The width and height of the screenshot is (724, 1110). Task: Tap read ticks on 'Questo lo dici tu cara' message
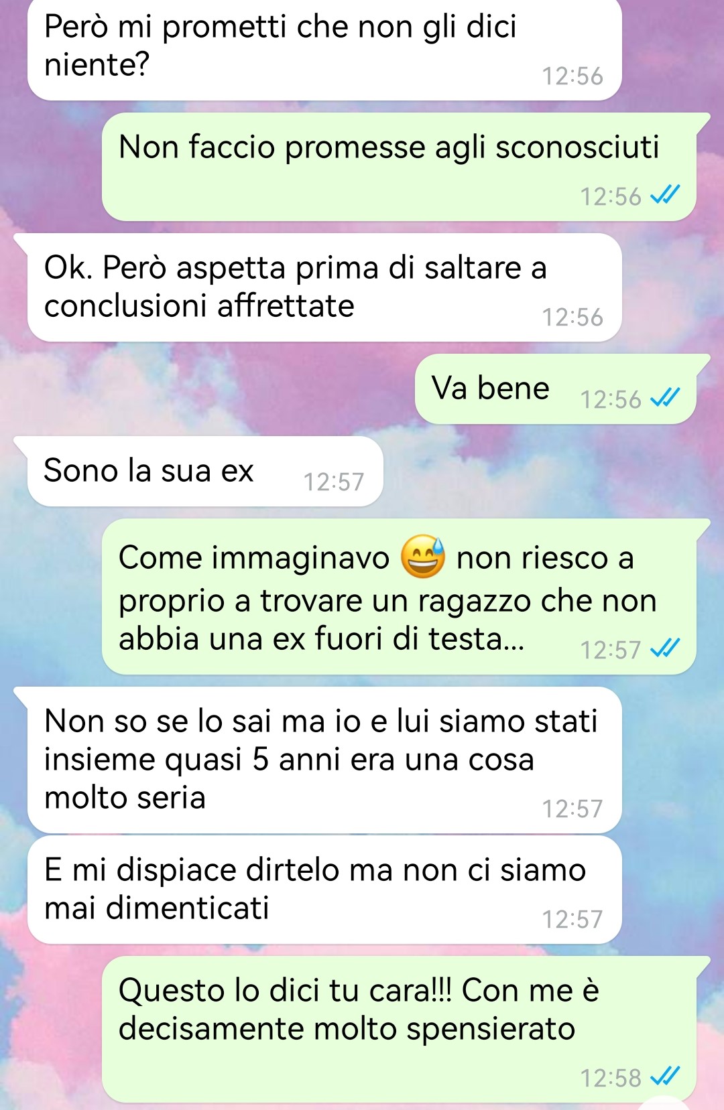pos(665,1077)
